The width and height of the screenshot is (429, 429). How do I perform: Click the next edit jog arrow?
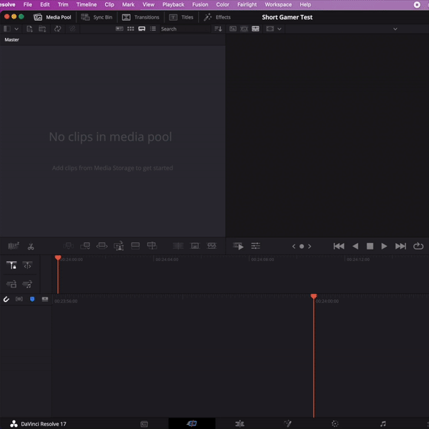[x=310, y=247]
